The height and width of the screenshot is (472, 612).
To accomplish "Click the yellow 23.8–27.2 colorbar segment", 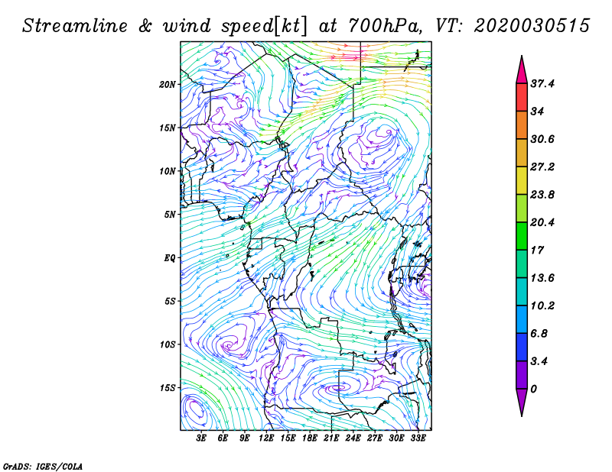I will (522, 180).
